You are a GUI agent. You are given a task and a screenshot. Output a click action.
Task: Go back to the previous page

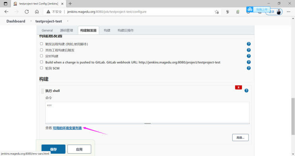[x=6, y=11]
